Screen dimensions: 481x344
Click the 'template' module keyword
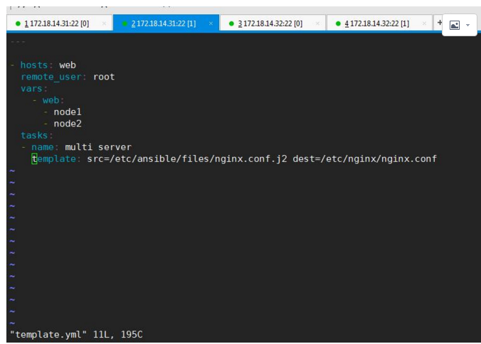coord(53,158)
